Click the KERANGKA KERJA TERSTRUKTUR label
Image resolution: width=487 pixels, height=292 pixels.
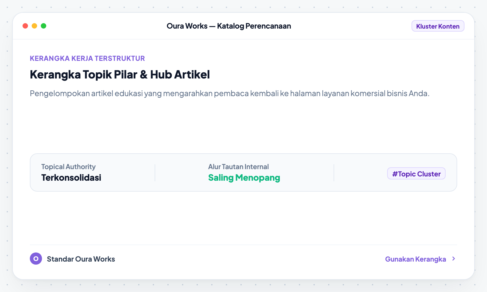[87, 58]
